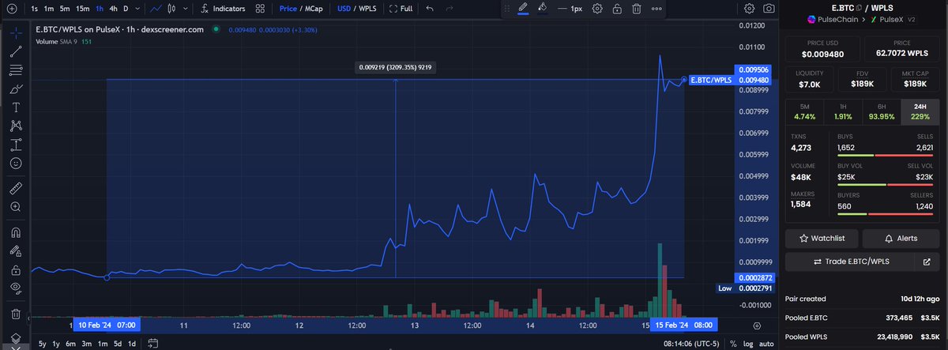Switch chart to 5m interval
The image size is (948, 350).
click(x=65, y=9)
